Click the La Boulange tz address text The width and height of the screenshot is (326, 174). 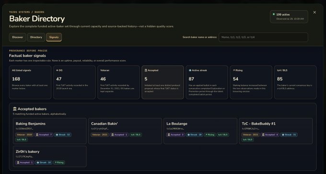click(x=175, y=128)
